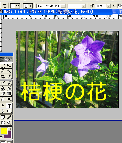122x143 pixels.
Task: Select the Gradient tool
Action: 9,94
